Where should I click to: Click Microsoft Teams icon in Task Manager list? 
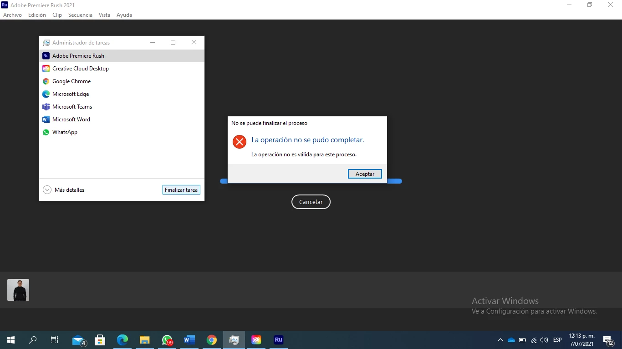point(46,107)
